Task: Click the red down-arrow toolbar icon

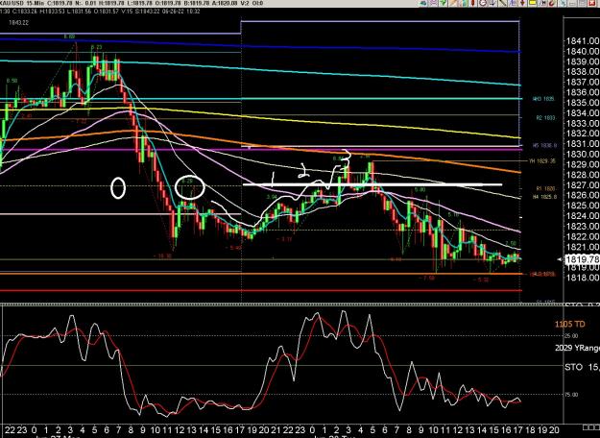Action: coord(522,3)
